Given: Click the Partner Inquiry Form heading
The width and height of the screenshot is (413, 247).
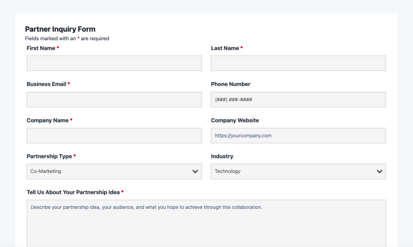Looking at the screenshot, I should click(60, 29).
